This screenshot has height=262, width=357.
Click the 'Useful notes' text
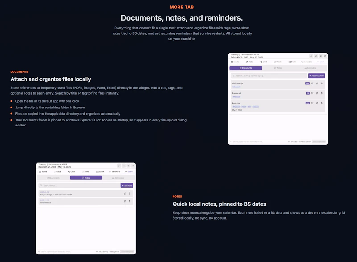(46, 202)
